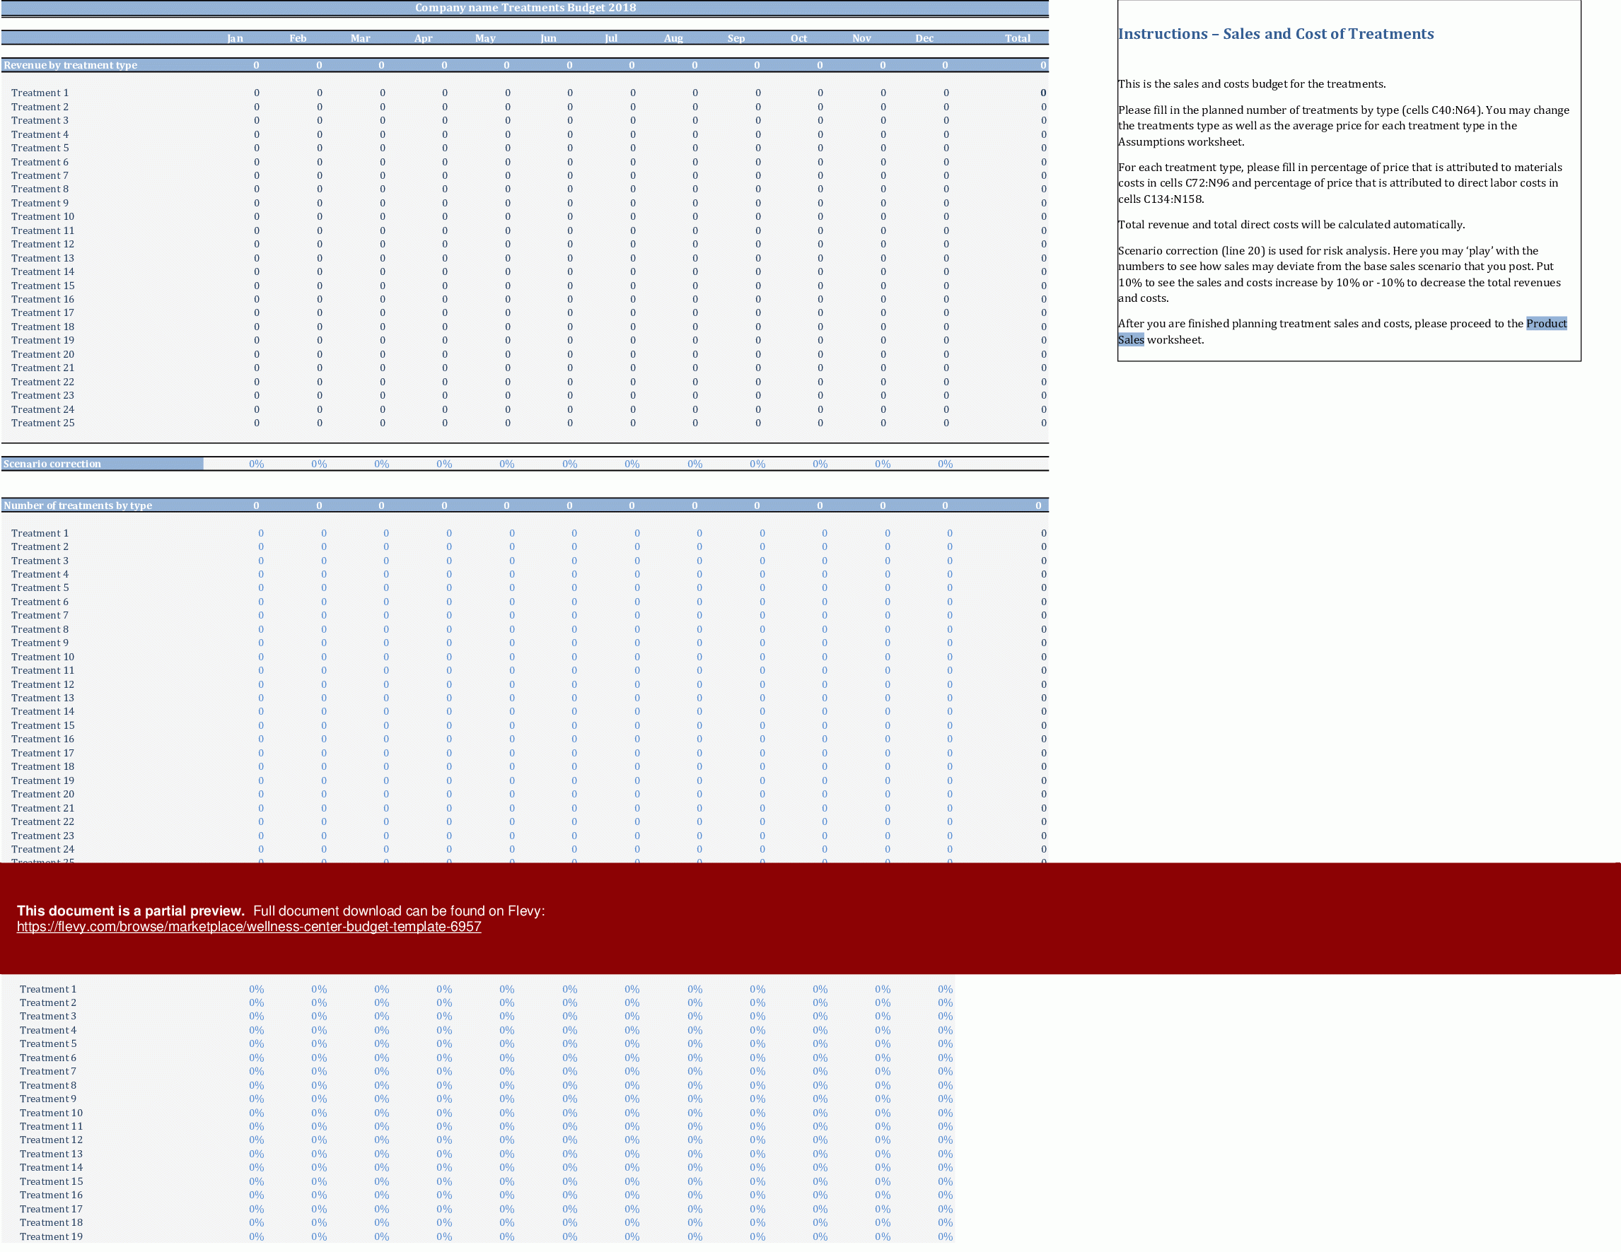Click Treatment 24 Dec count in number section

(949, 849)
